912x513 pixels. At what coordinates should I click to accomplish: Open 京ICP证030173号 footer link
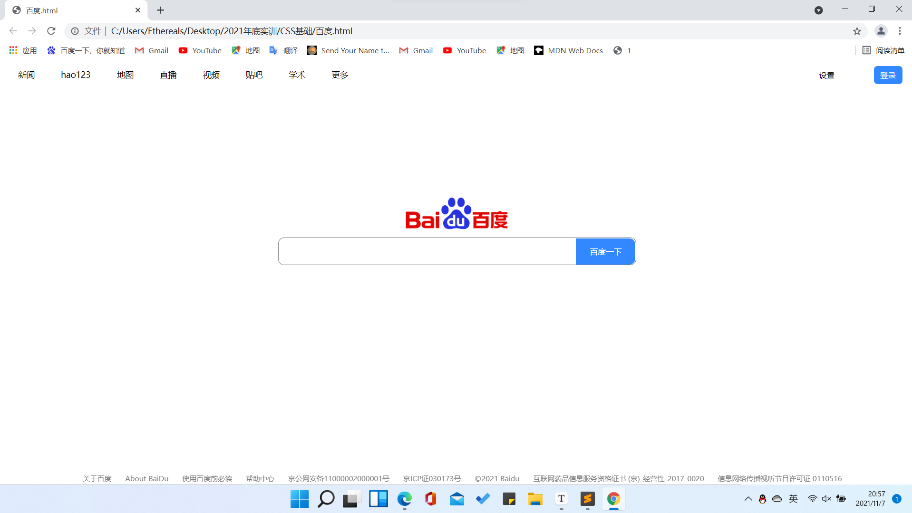pyautogui.click(x=432, y=478)
